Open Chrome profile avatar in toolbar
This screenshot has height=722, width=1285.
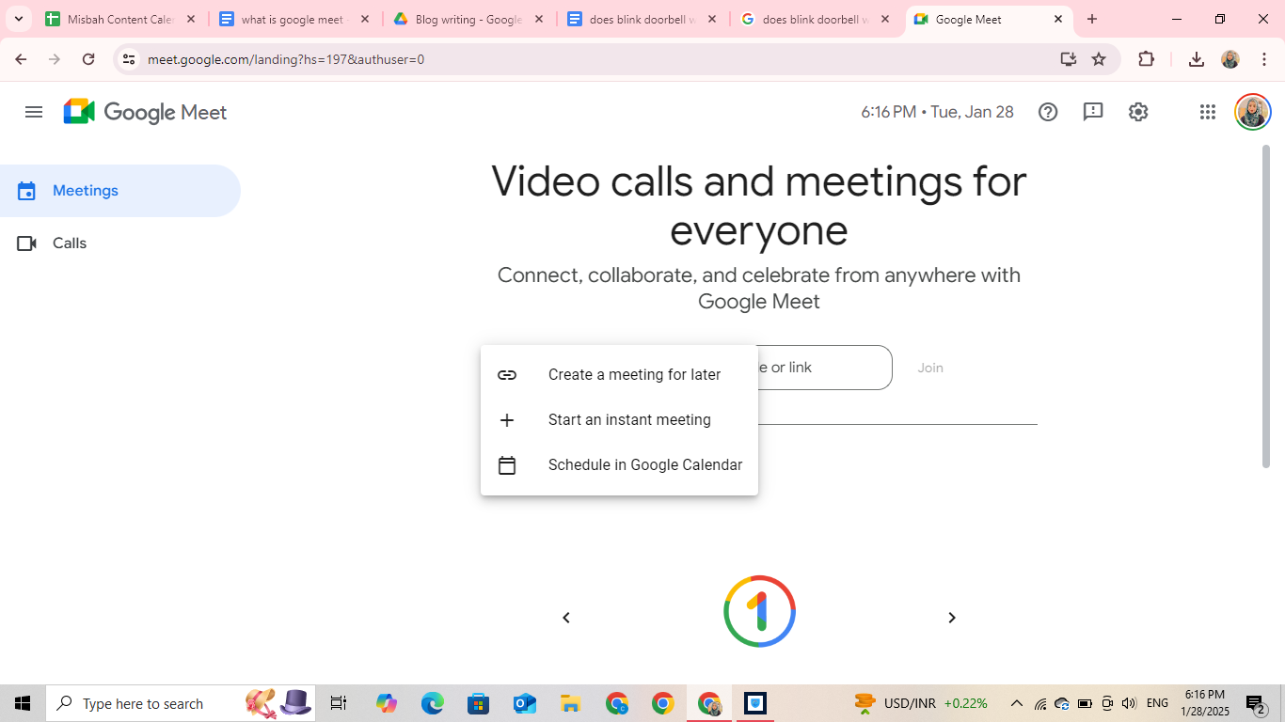(1230, 59)
